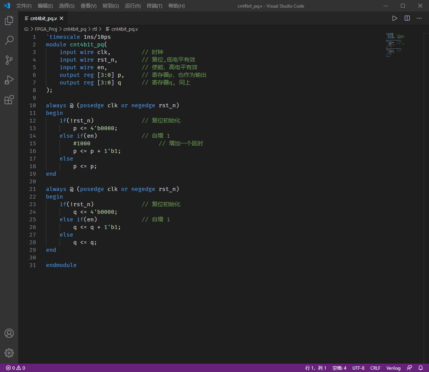Change language mode from Verilog

[393, 368]
